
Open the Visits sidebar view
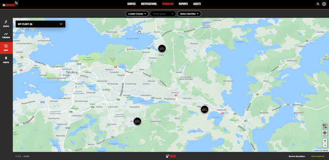pos(6,60)
